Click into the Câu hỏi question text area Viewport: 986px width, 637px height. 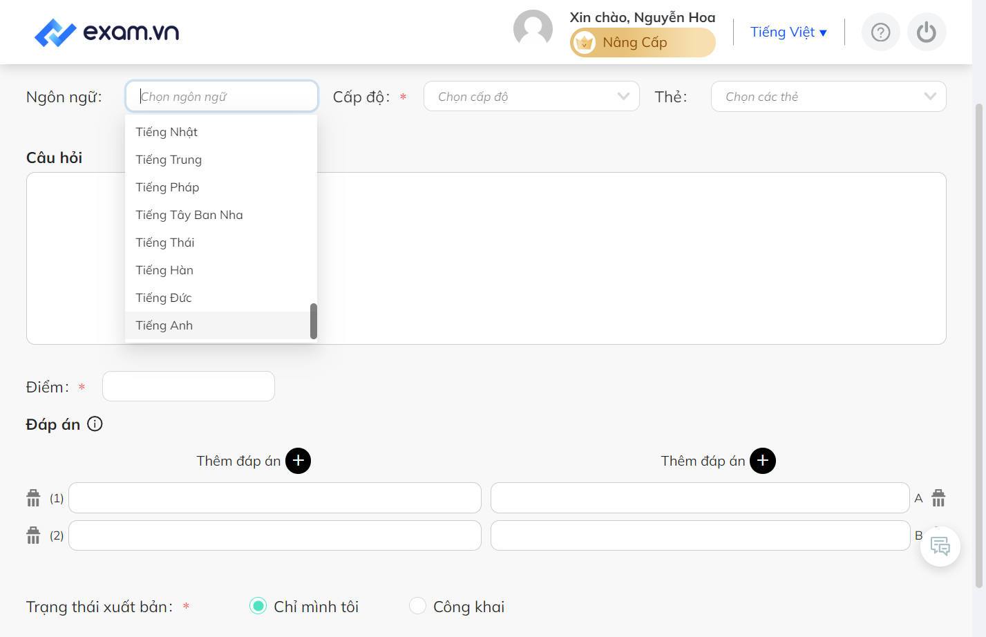pyautogui.click(x=486, y=258)
